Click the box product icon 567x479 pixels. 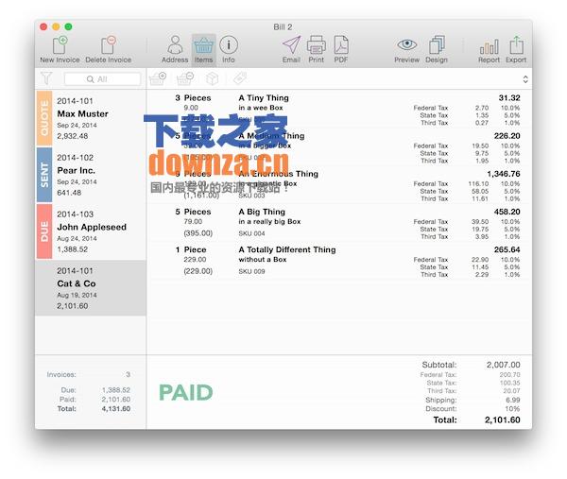coord(213,78)
